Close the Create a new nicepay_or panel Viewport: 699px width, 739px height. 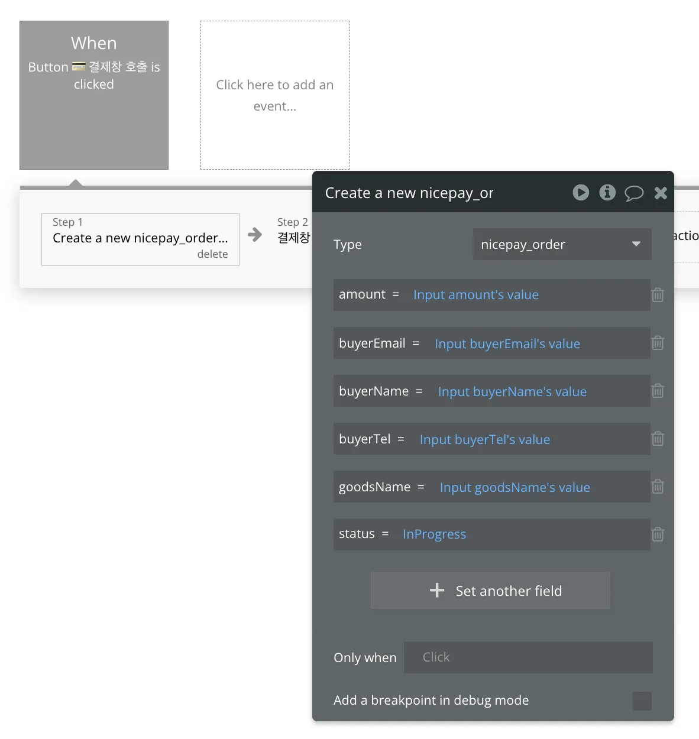click(661, 193)
